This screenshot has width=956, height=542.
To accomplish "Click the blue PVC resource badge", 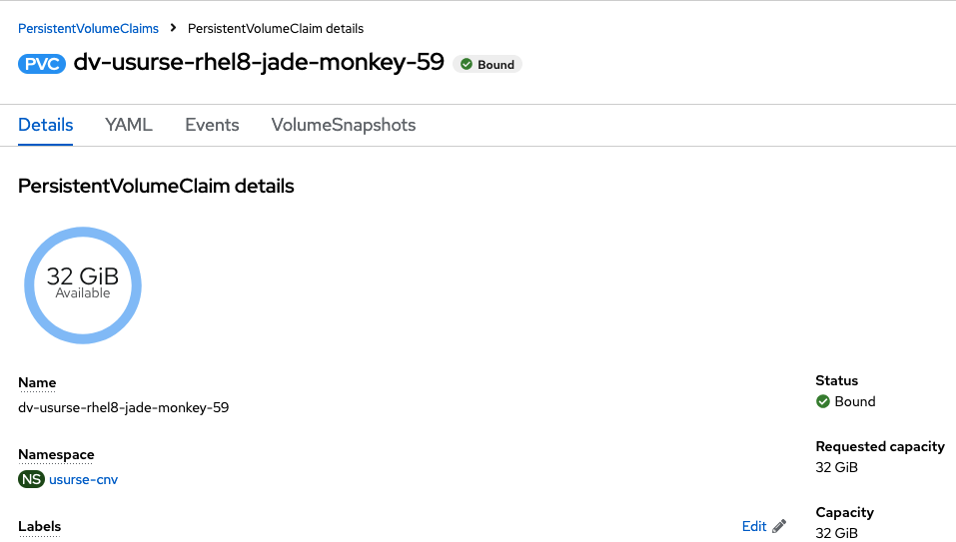I will (x=42, y=64).
